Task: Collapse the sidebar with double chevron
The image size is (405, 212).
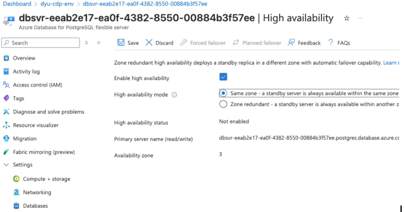Action: coord(99,43)
